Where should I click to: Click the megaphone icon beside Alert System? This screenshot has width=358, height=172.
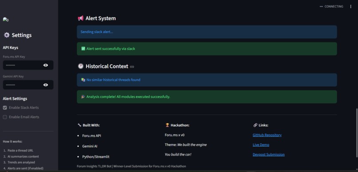[x=80, y=18]
